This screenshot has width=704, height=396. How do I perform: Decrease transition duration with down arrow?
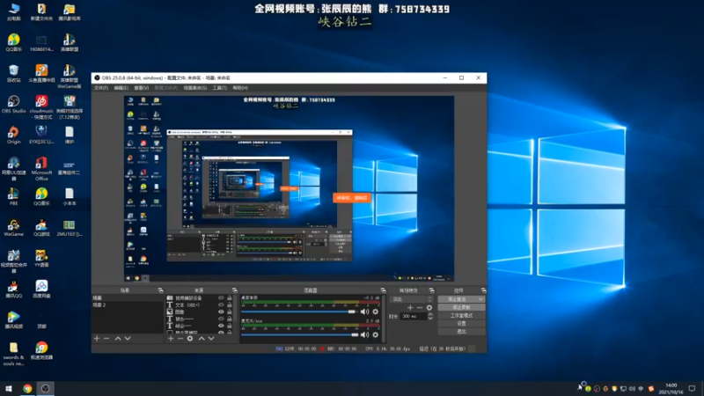430,319
